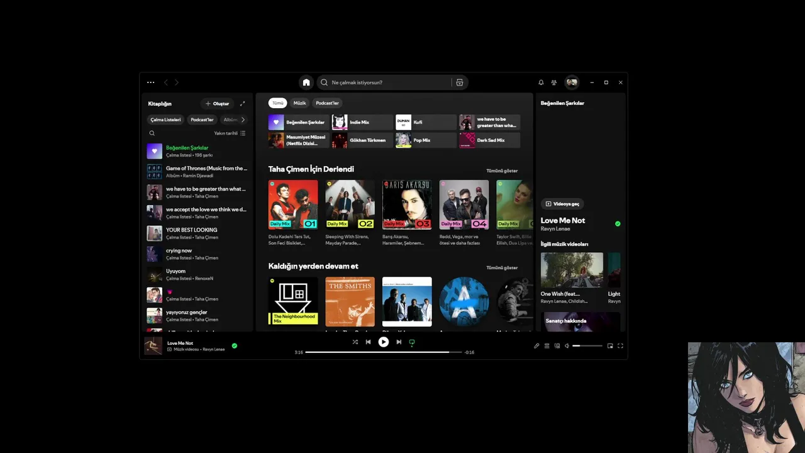Screen dimensions: 805x453
Task: Open Gökhan Türkmen shortcut tile
Action: (362, 140)
